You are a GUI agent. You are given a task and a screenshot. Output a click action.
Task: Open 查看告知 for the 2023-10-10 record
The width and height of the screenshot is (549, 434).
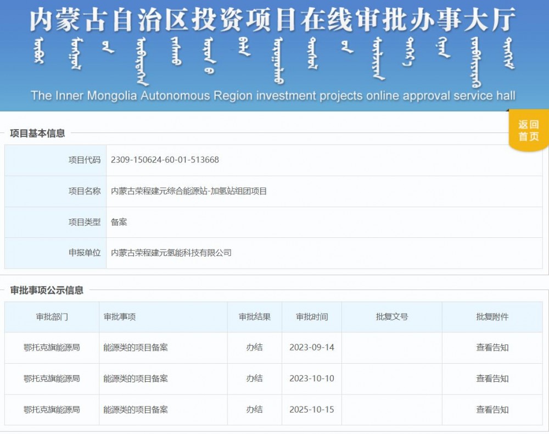point(494,379)
